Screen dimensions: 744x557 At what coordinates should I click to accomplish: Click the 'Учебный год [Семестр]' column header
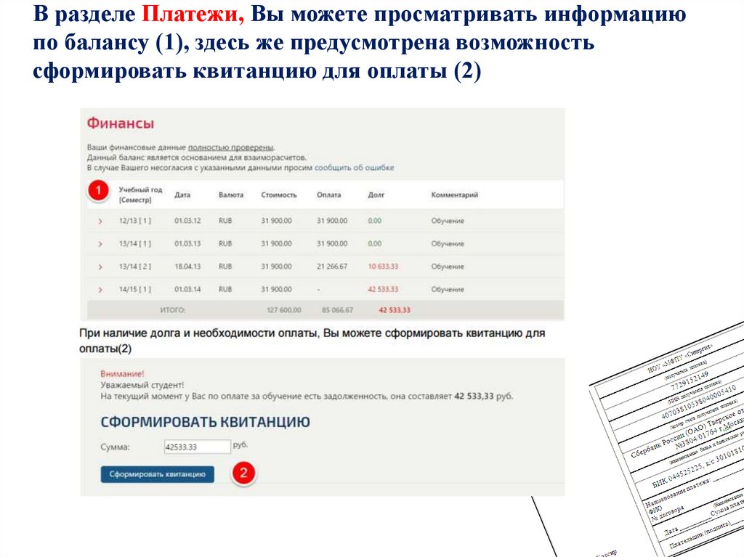(140, 195)
